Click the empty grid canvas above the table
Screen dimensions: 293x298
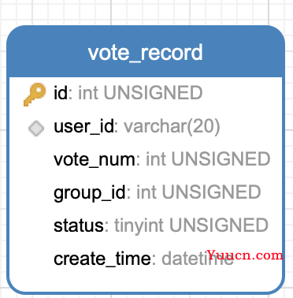(146, 12)
